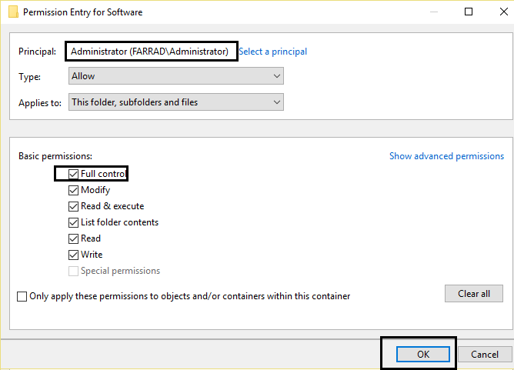
Task: Open the Type dropdown
Action: 175,76
